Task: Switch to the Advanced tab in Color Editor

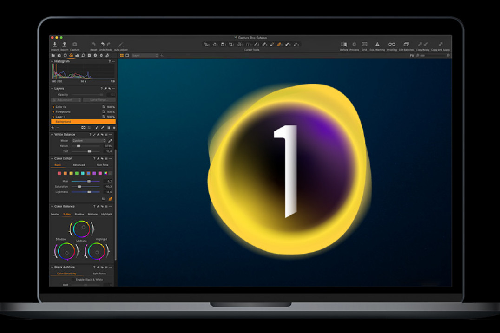Action: [79, 165]
